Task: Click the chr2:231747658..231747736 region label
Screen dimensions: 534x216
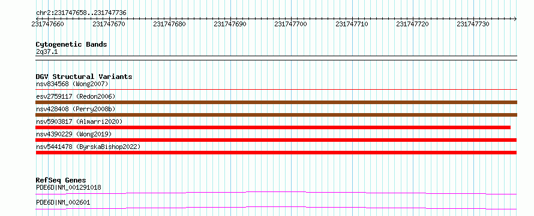Action: click(81, 13)
